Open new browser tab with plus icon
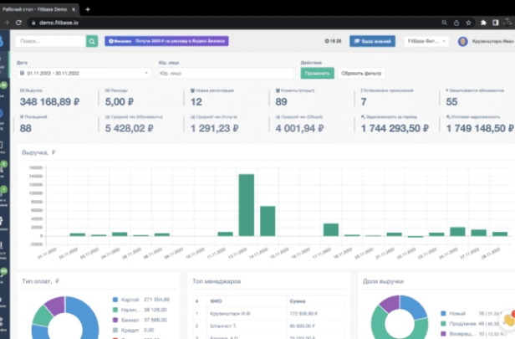Image resolution: width=515 pixels, height=339 pixels. 88,8
